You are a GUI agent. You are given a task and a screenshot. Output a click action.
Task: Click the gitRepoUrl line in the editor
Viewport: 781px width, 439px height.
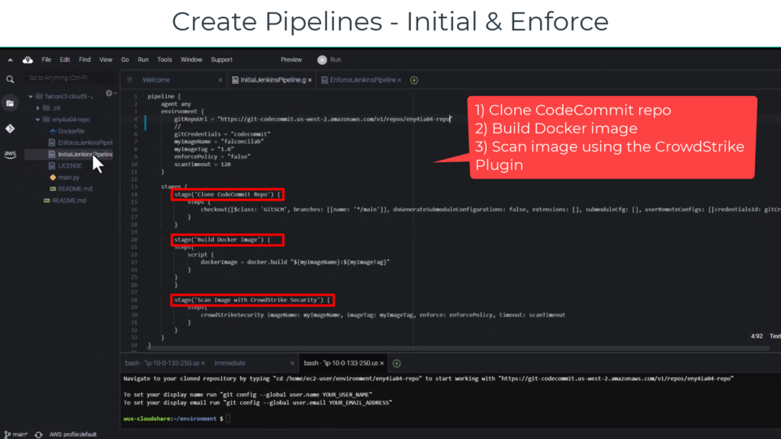(x=312, y=119)
